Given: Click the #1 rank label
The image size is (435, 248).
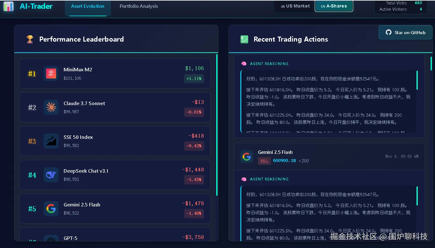Looking at the screenshot, I should click(32, 74).
